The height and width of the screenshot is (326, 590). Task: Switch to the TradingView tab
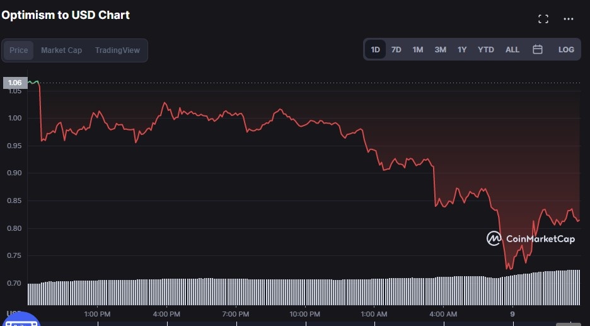point(117,50)
